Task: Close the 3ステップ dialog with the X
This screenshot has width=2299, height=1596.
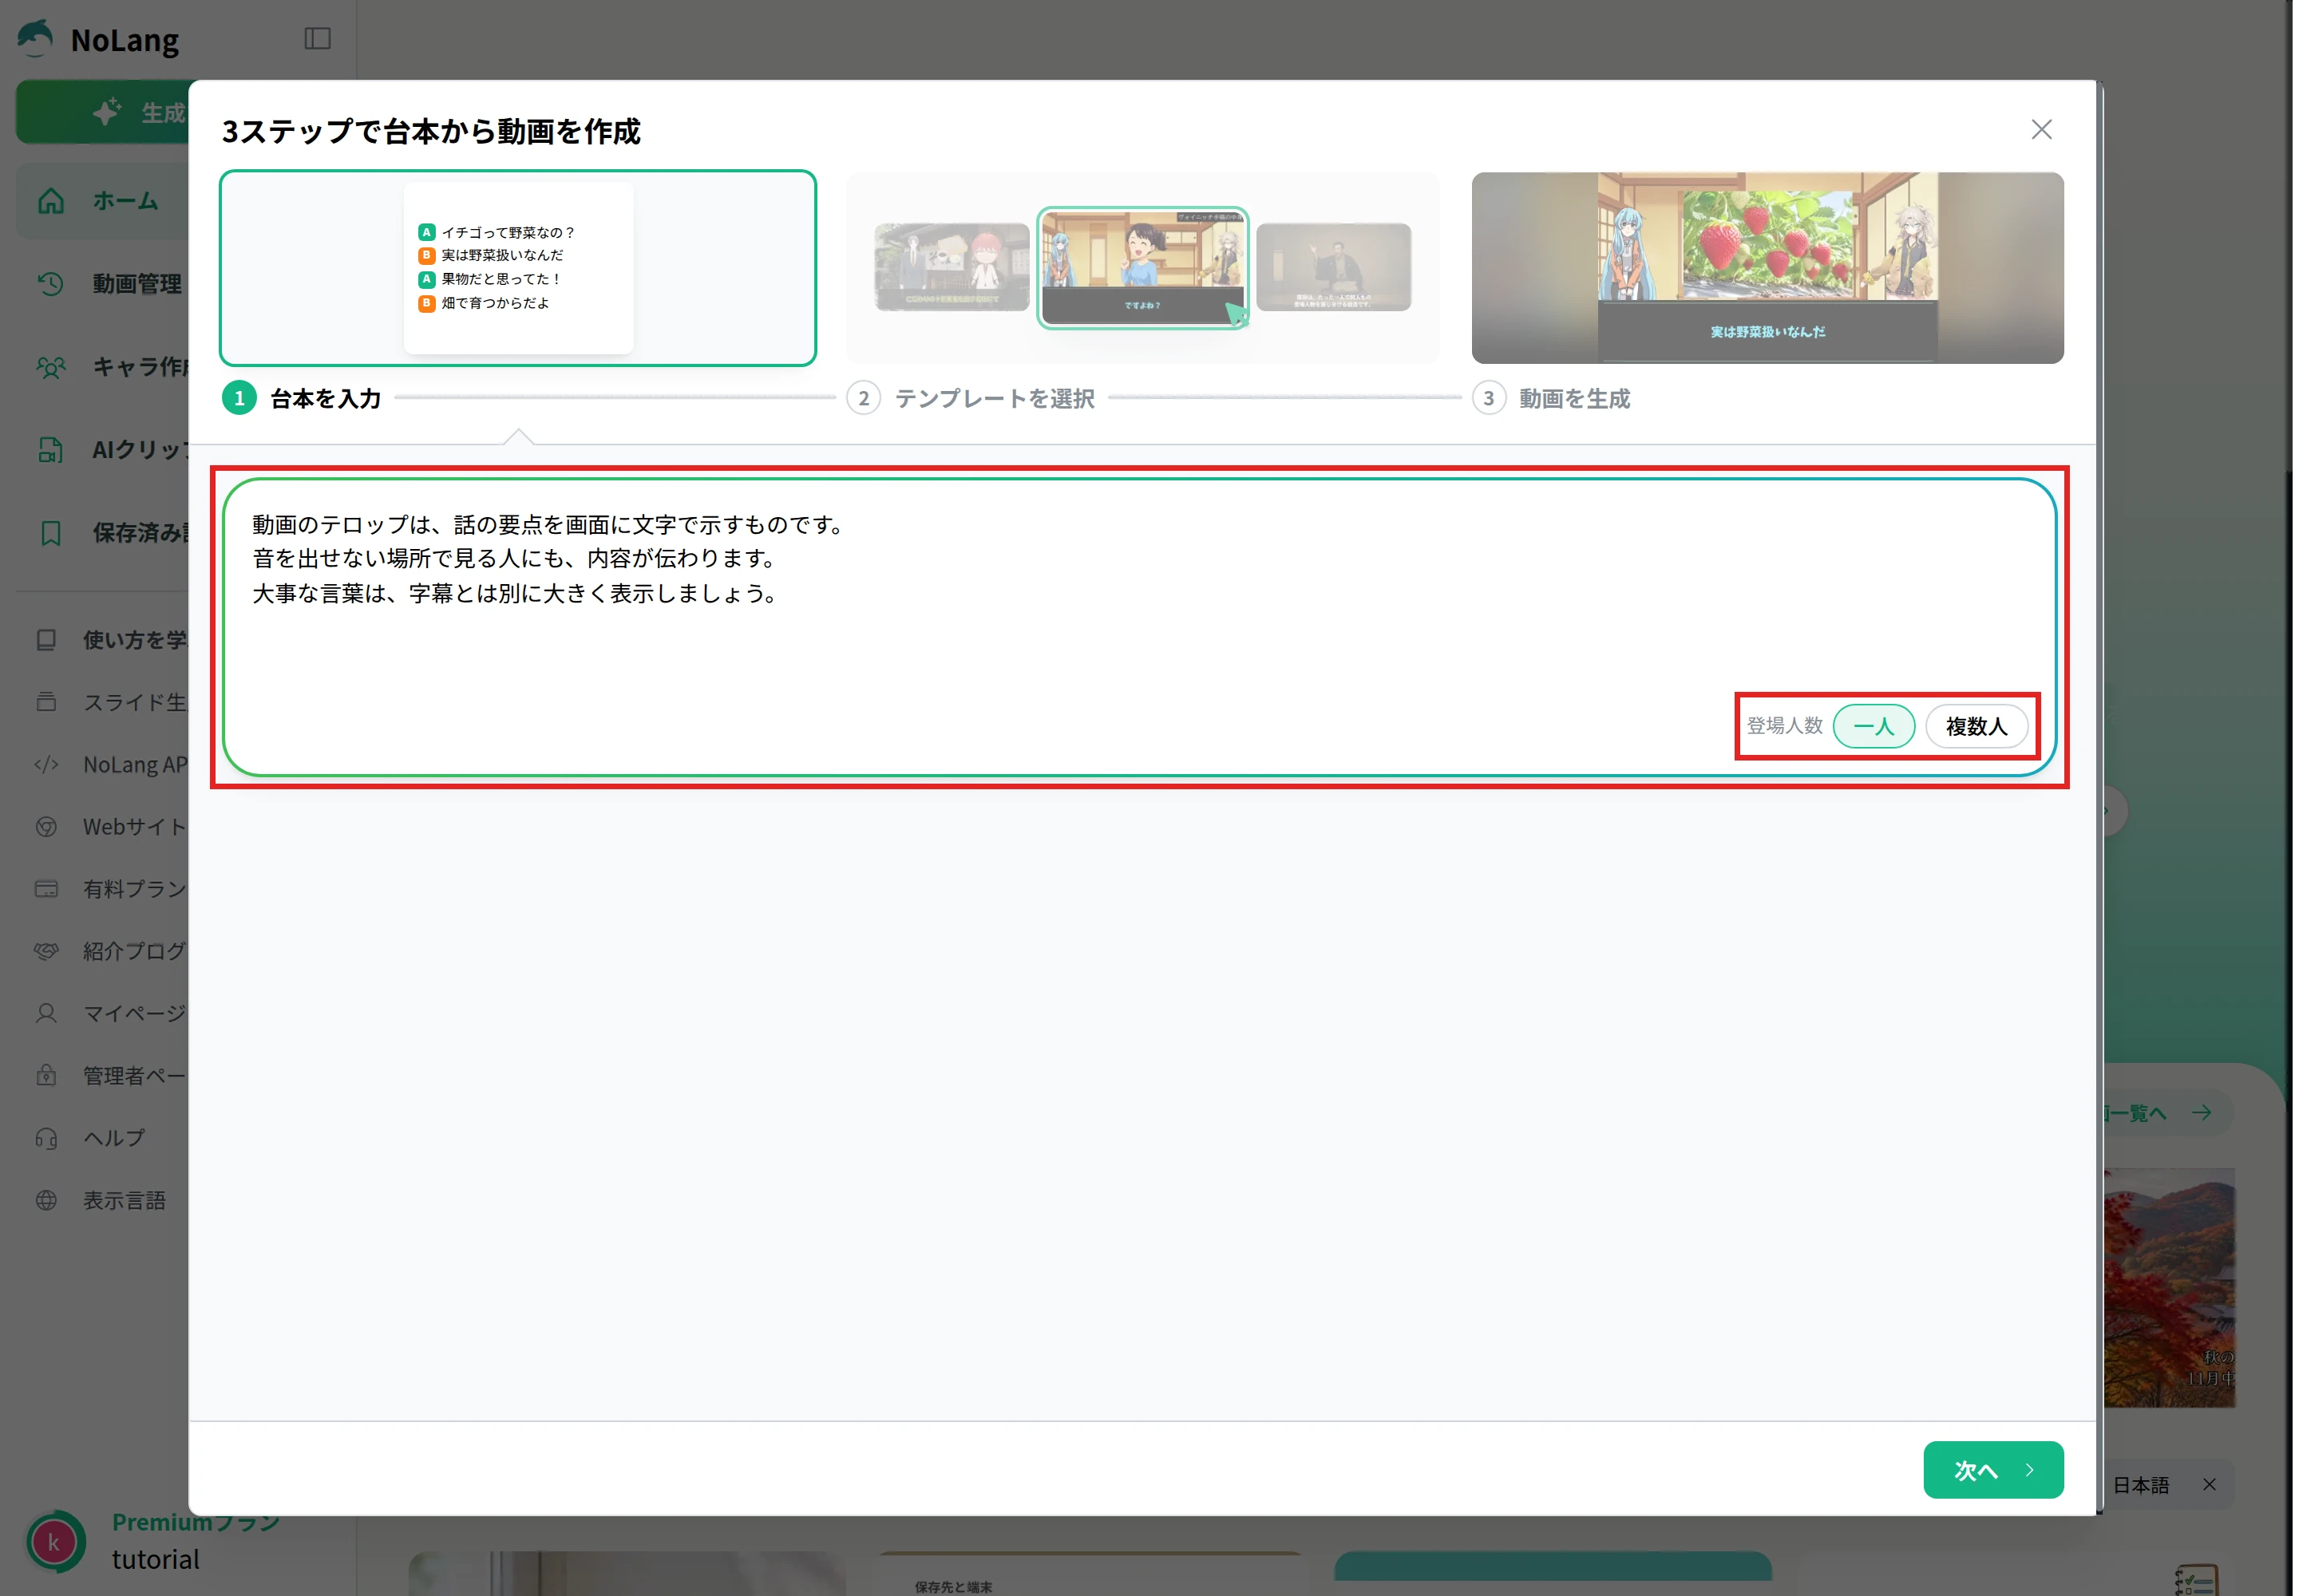Action: pos(2041,130)
